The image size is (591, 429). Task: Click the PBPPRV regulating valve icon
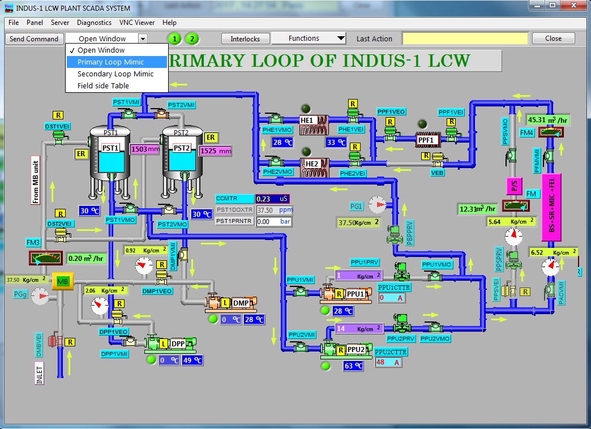pyautogui.click(x=395, y=235)
